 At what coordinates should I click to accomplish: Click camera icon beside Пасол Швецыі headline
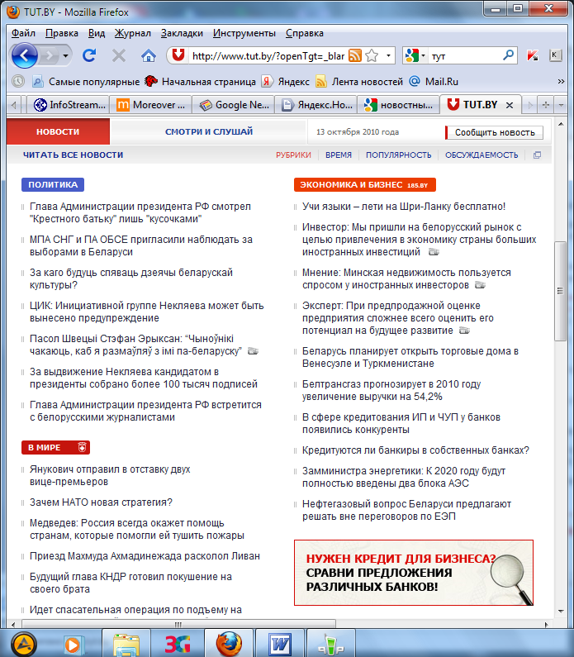(253, 350)
